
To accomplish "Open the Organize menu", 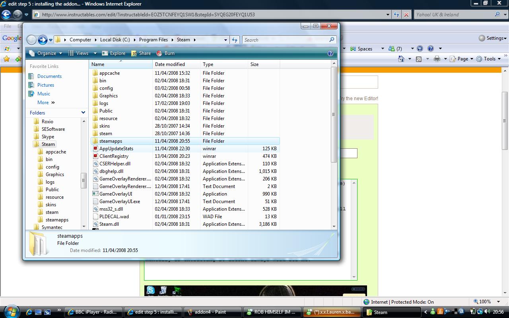I will (x=46, y=53).
